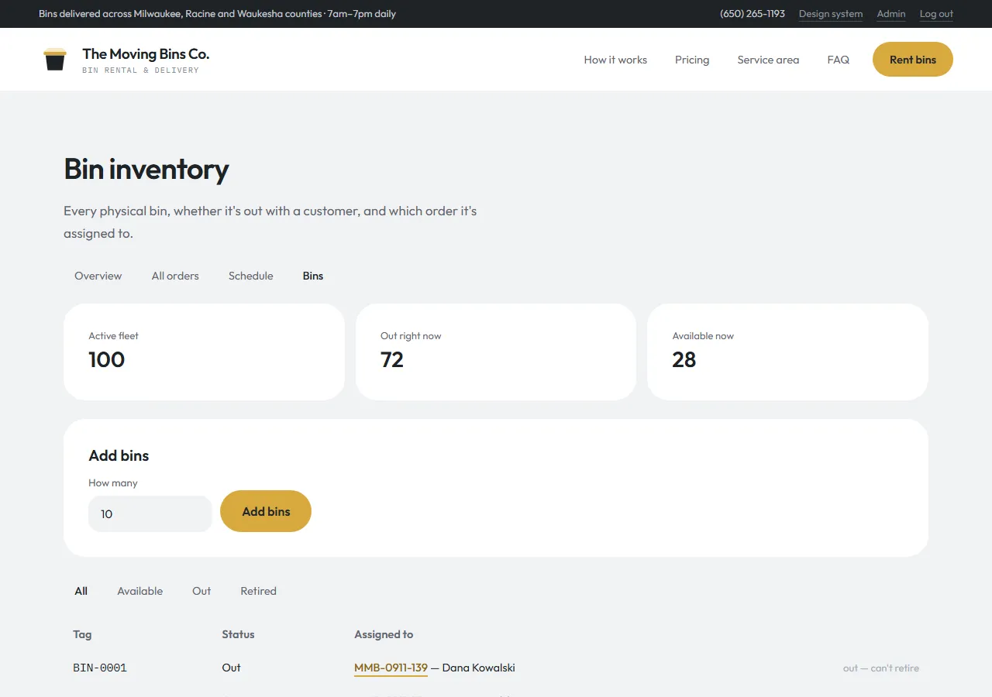Show only Out bins
The width and height of the screenshot is (992, 697).
(201, 591)
